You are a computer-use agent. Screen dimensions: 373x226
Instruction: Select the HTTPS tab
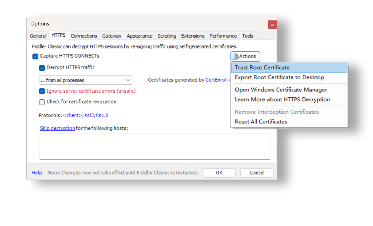[59, 35]
